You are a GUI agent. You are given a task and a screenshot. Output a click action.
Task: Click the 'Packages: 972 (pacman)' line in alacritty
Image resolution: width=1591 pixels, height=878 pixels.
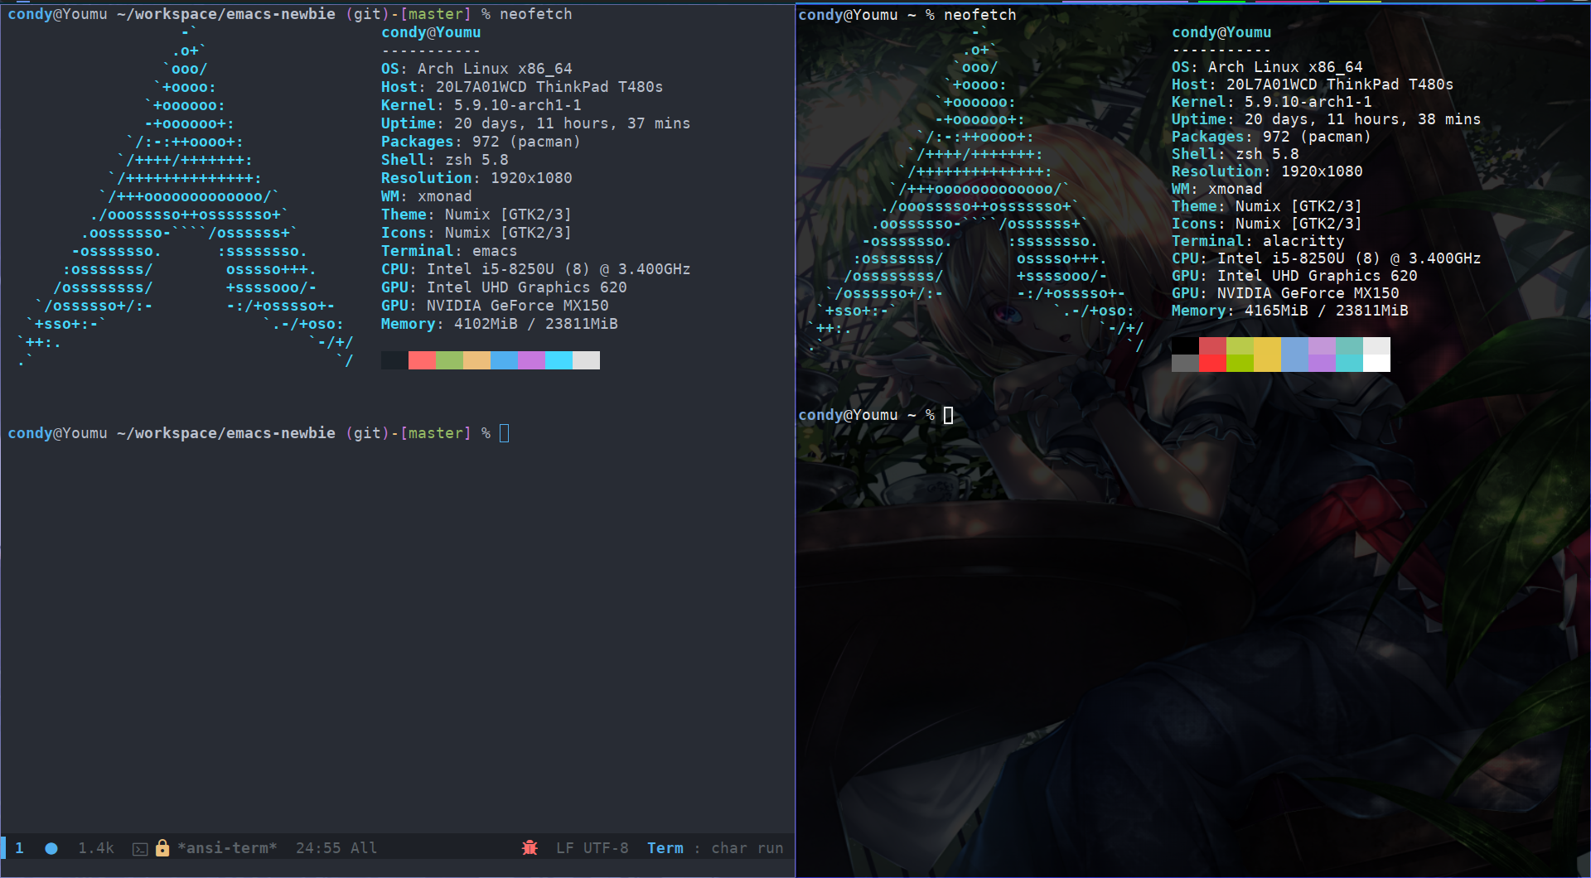click(1271, 137)
